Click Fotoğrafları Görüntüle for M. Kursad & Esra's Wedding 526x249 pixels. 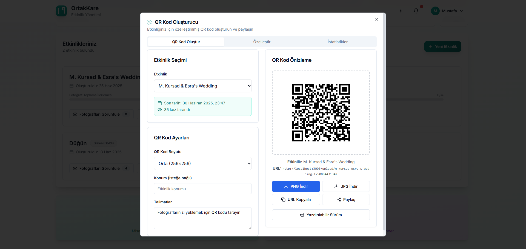pyautogui.click(x=101, y=114)
